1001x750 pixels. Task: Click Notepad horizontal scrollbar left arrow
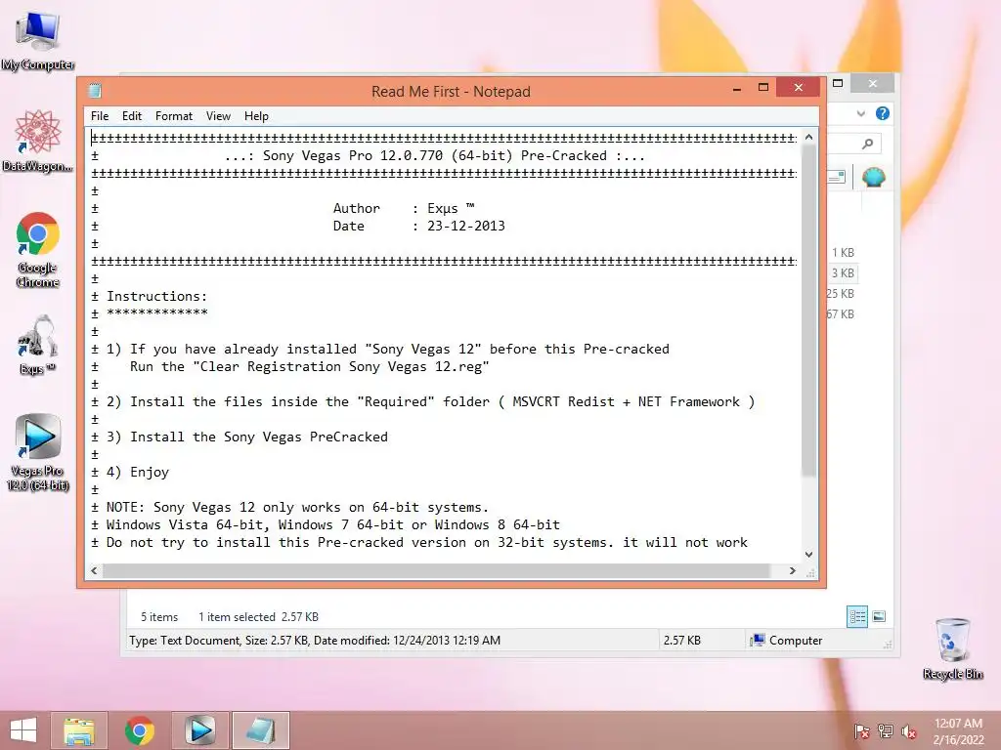click(95, 570)
